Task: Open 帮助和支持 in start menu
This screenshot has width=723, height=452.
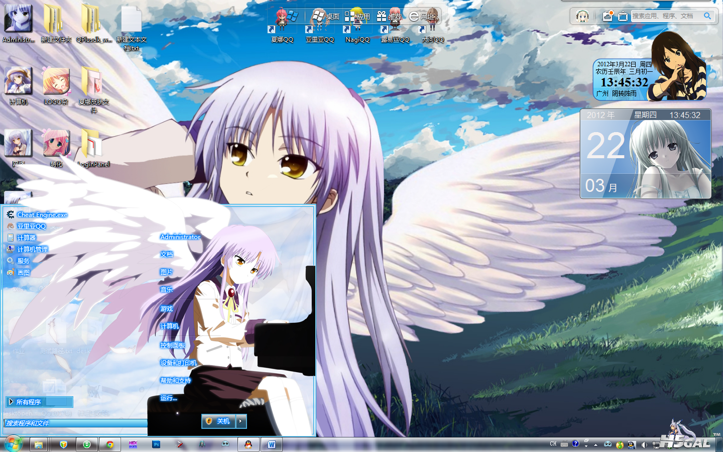Action: [176, 381]
